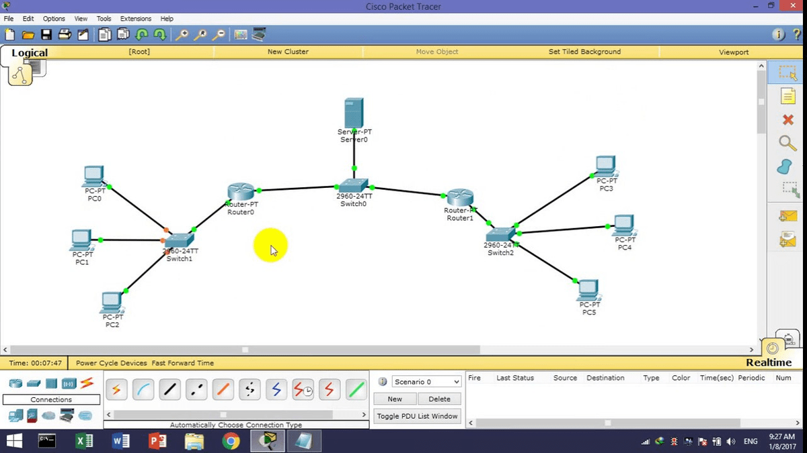The image size is (807, 453).
Task: Launch Chrome from the taskbar
Action: coord(231,441)
